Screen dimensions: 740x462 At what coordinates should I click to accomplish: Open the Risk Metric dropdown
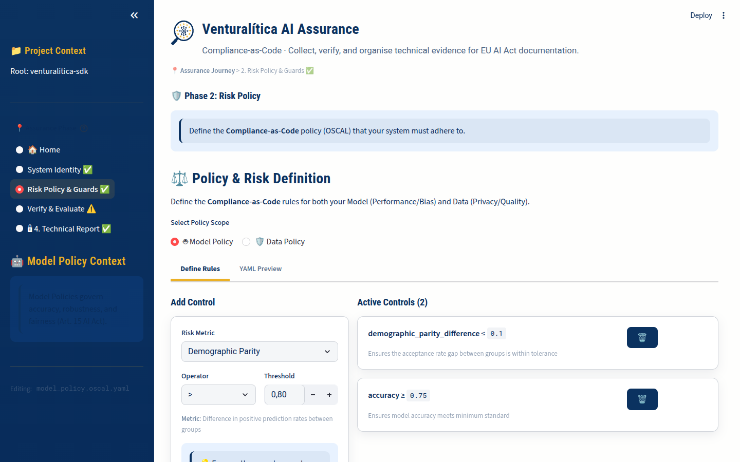[260, 352]
